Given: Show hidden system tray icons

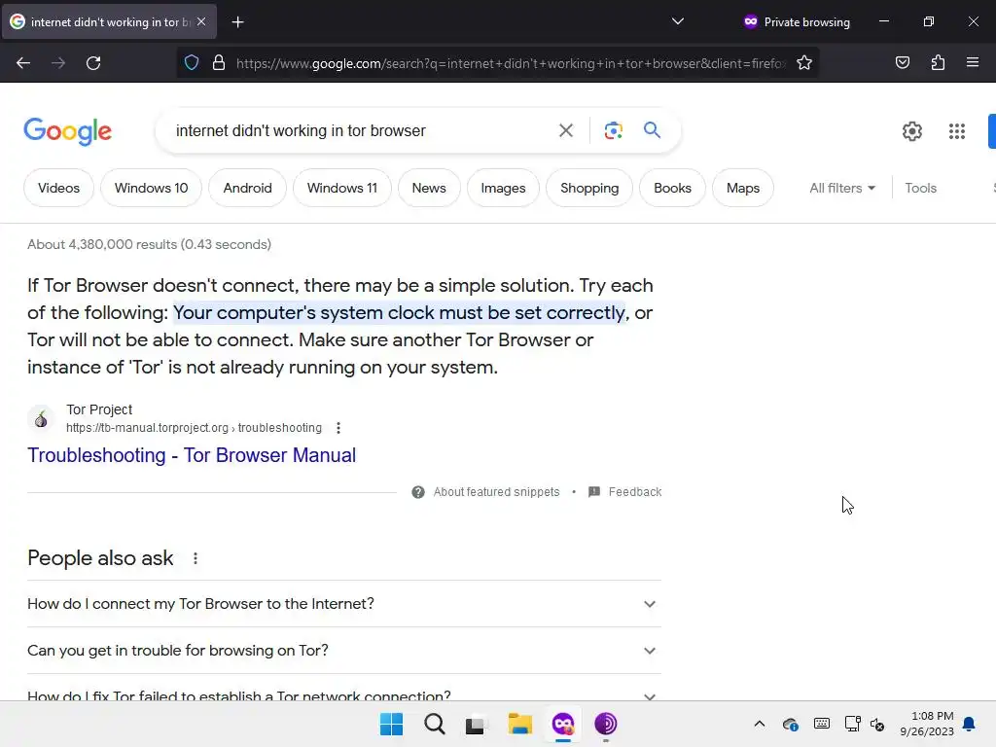Looking at the screenshot, I should pos(759,724).
